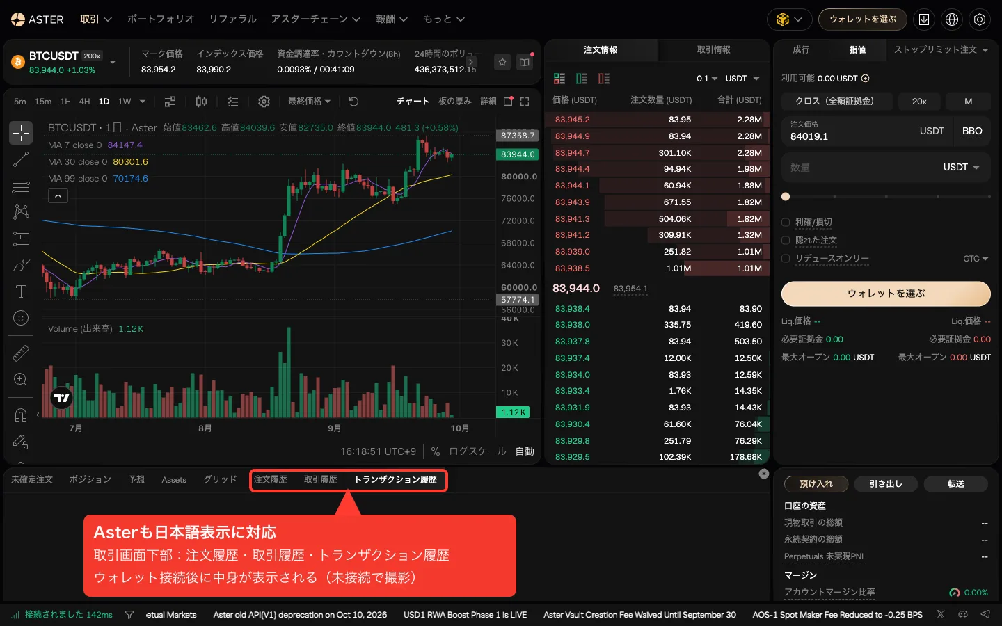Image resolution: width=1002 pixels, height=626 pixels.
Task: Tick the リデュースオンリー checkbox
Action: coord(786,259)
